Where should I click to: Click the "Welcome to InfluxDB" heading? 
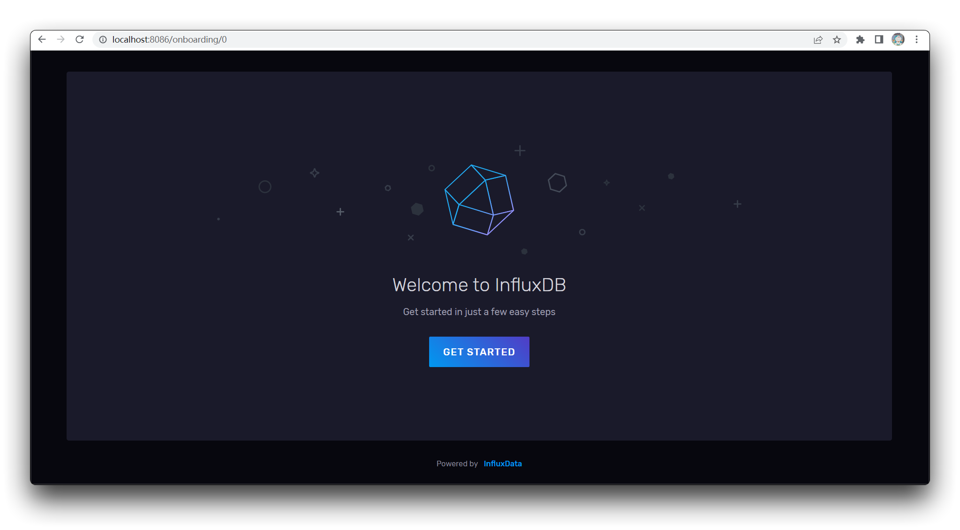coord(479,285)
